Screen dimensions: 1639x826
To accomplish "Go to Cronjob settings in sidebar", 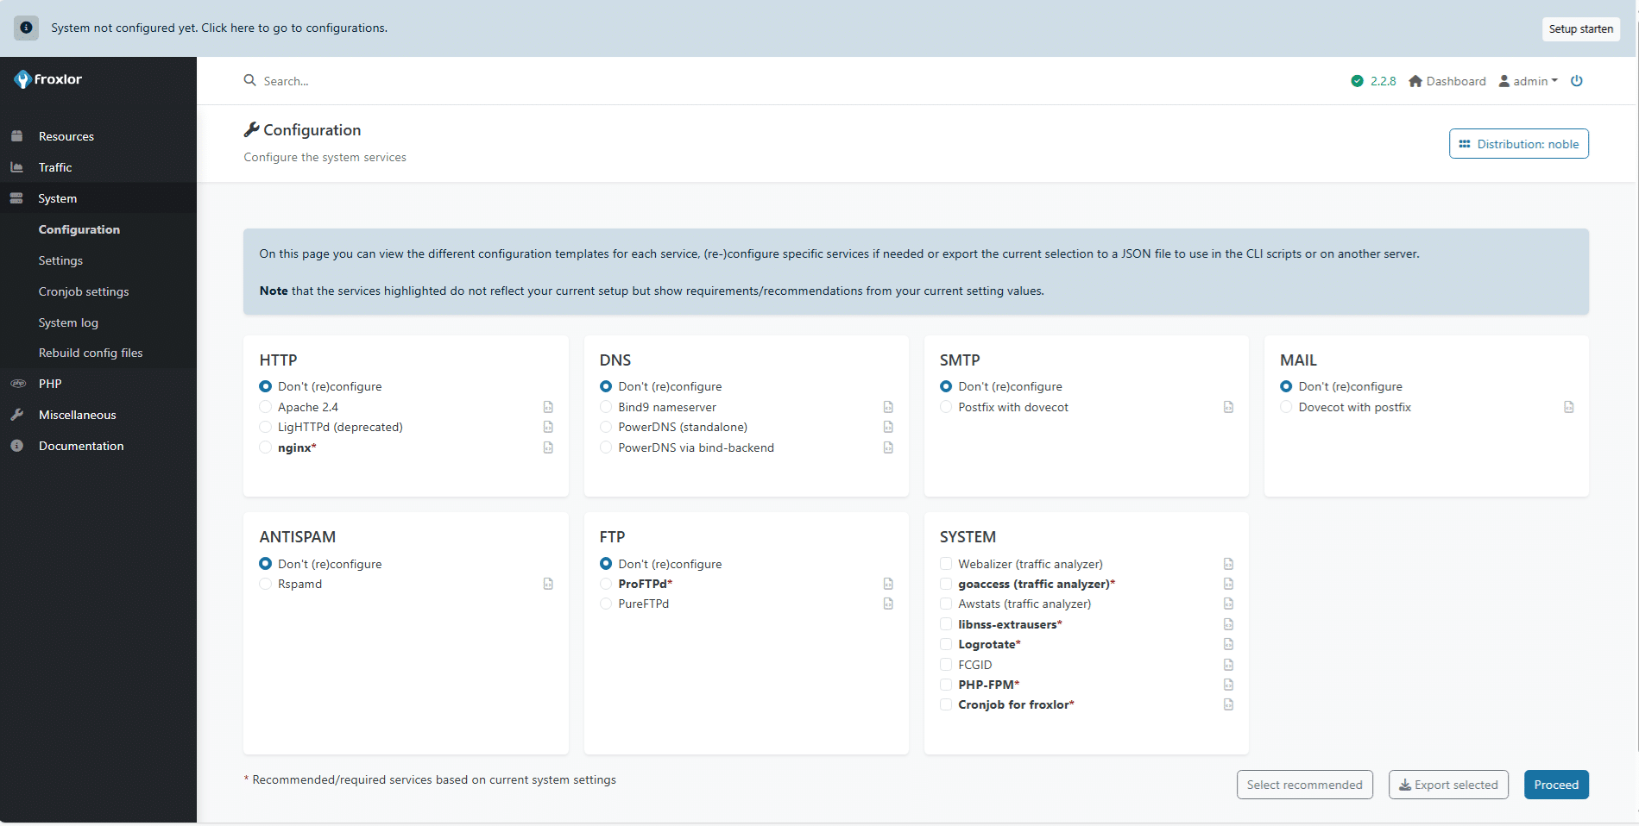I will coord(84,291).
